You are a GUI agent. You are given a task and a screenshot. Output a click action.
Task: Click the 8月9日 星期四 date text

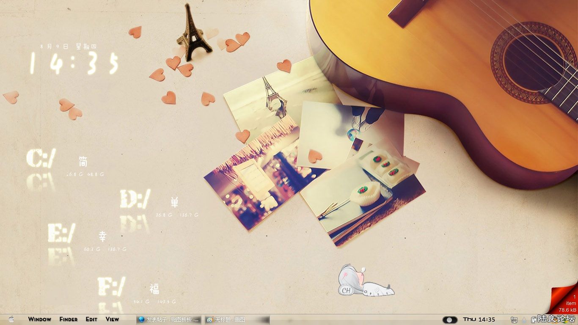[x=69, y=46]
